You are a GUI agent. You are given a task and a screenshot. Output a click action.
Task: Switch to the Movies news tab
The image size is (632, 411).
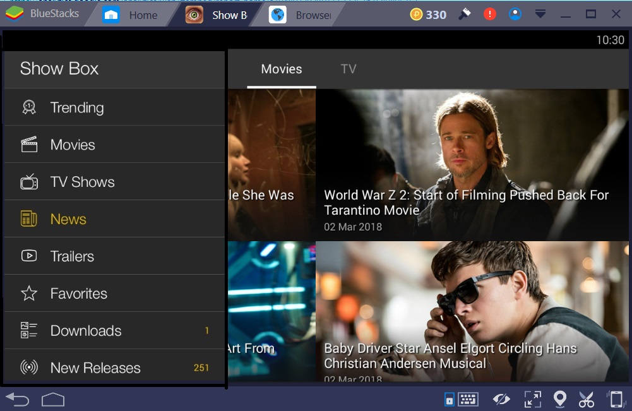click(x=282, y=69)
